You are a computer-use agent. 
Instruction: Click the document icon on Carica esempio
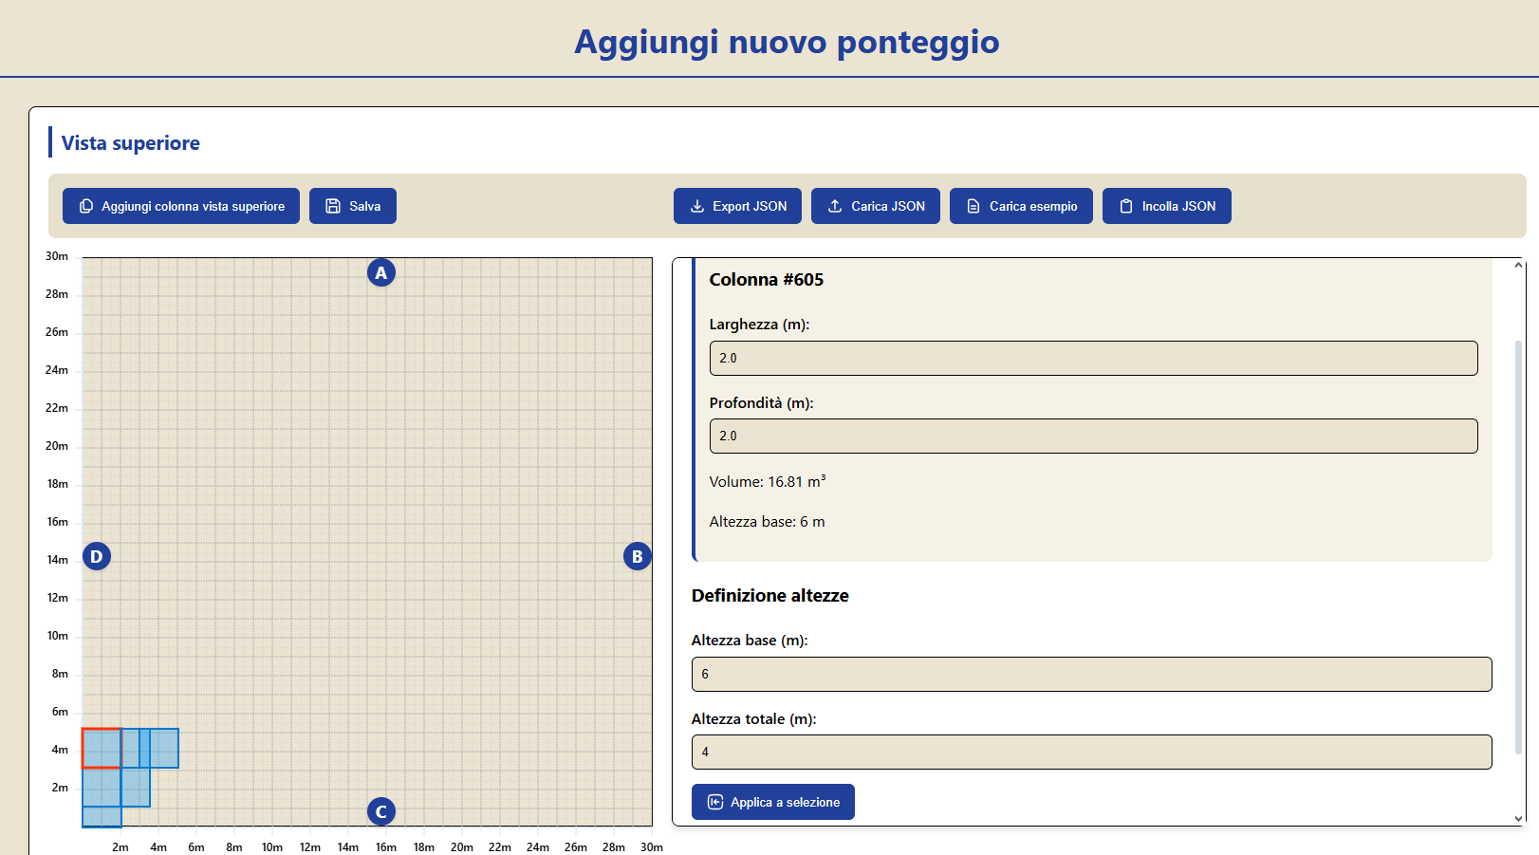tap(973, 206)
